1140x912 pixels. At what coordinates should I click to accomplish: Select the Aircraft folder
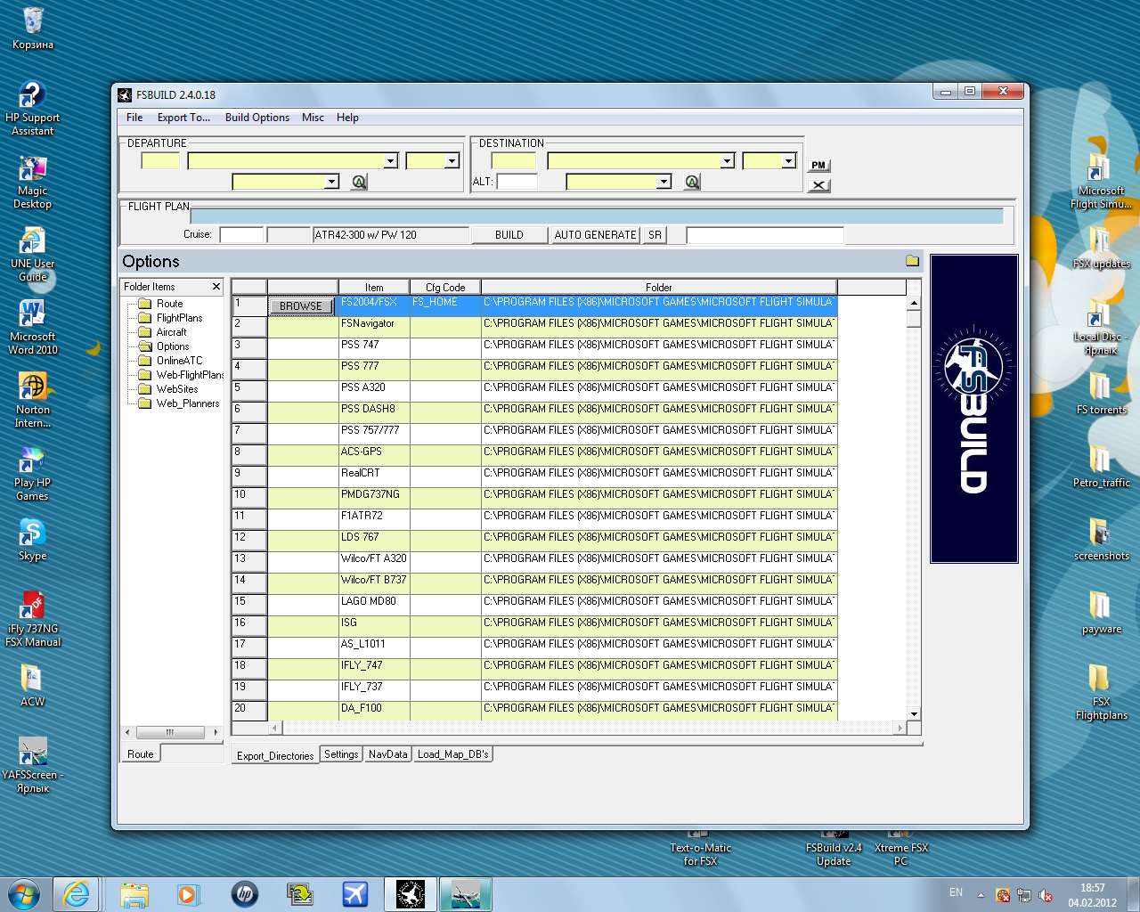tap(171, 332)
